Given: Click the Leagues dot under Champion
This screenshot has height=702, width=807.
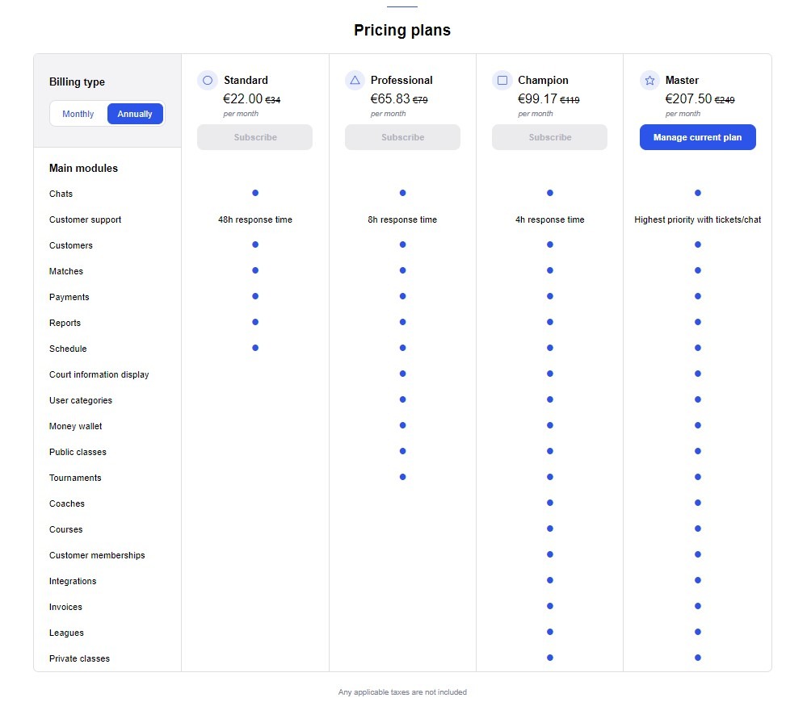Looking at the screenshot, I should click(x=549, y=632).
